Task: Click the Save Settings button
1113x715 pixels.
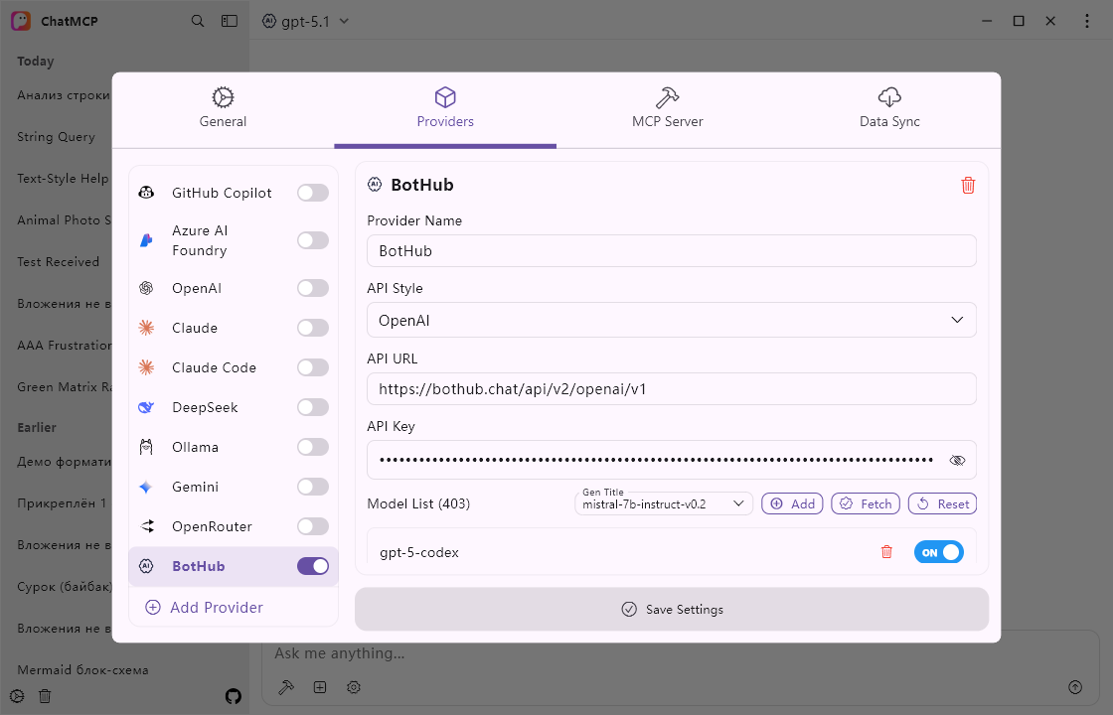Action: tap(672, 609)
